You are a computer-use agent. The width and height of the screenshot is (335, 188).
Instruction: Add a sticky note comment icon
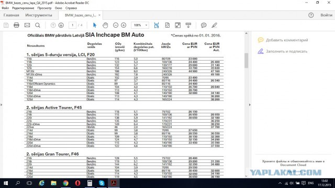tap(204, 25)
